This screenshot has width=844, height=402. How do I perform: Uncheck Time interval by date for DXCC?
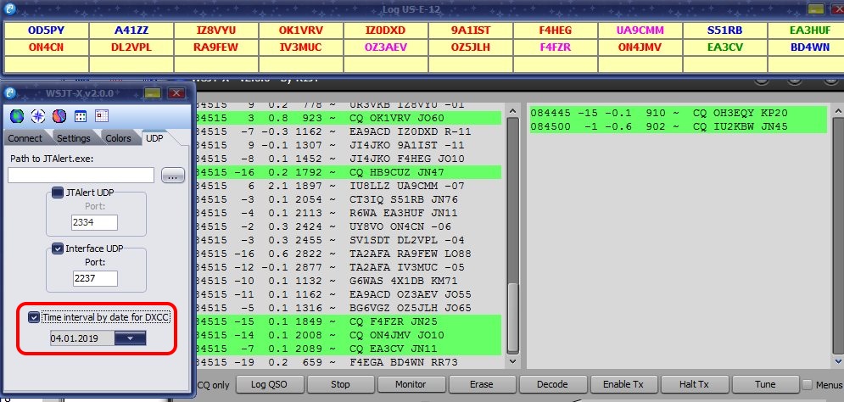click(34, 317)
